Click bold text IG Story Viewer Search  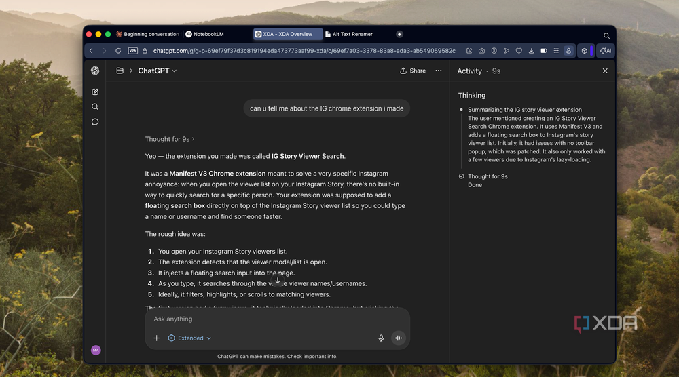tap(308, 156)
